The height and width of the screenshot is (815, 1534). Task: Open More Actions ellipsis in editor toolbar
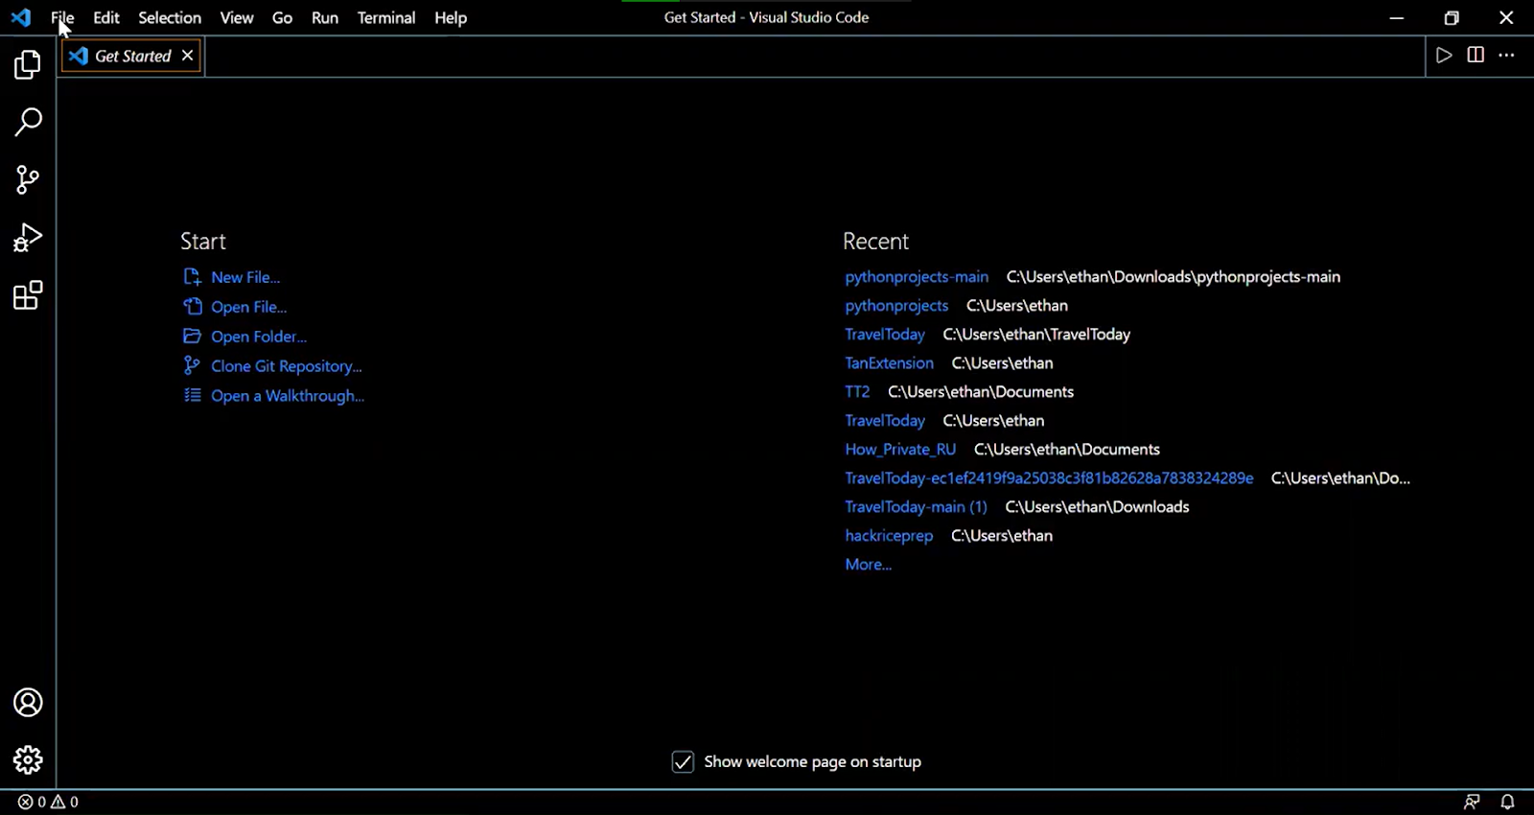click(1507, 56)
